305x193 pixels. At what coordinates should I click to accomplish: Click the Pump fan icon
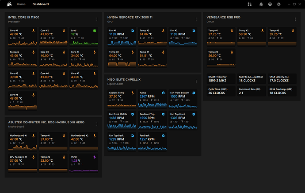[x=163, y=93]
